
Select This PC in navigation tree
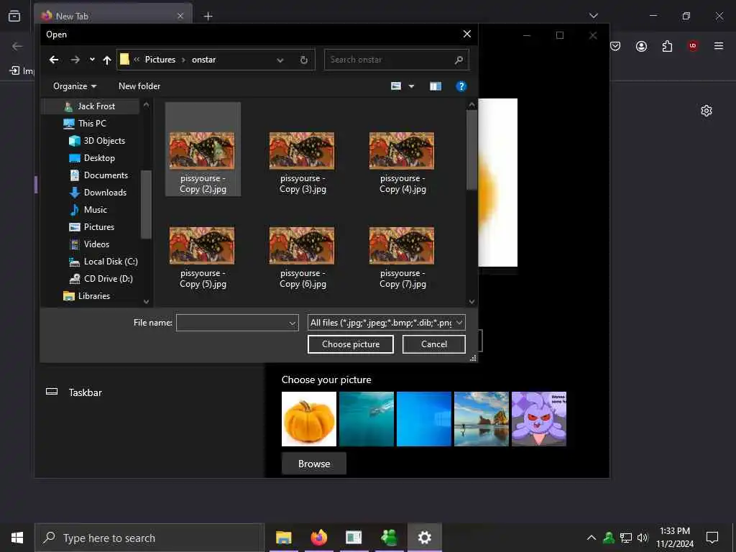91,124
